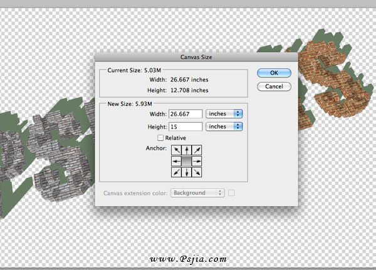Open the Height units dropdown
The image size is (376, 270).
225,126
